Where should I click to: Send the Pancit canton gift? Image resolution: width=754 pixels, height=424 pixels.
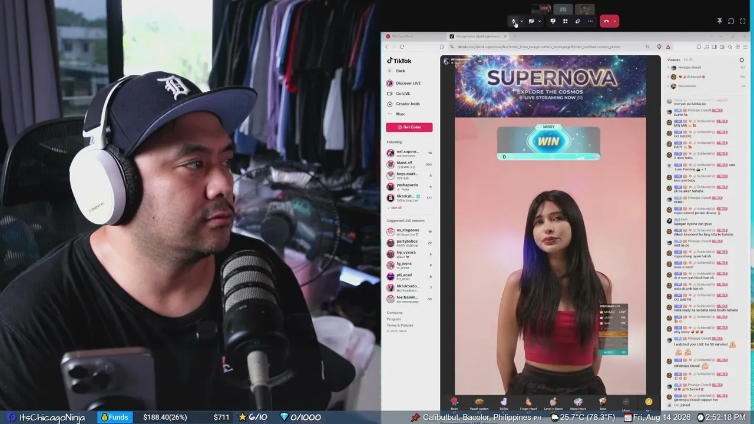click(x=479, y=403)
